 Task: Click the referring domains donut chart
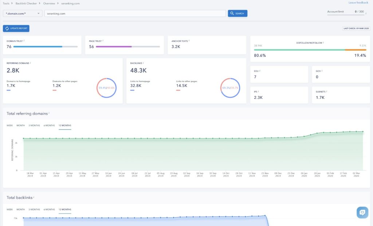pos(106,88)
